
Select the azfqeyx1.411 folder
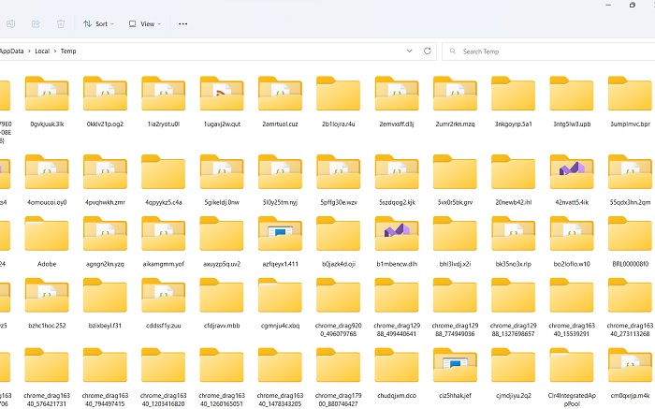click(280, 236)
